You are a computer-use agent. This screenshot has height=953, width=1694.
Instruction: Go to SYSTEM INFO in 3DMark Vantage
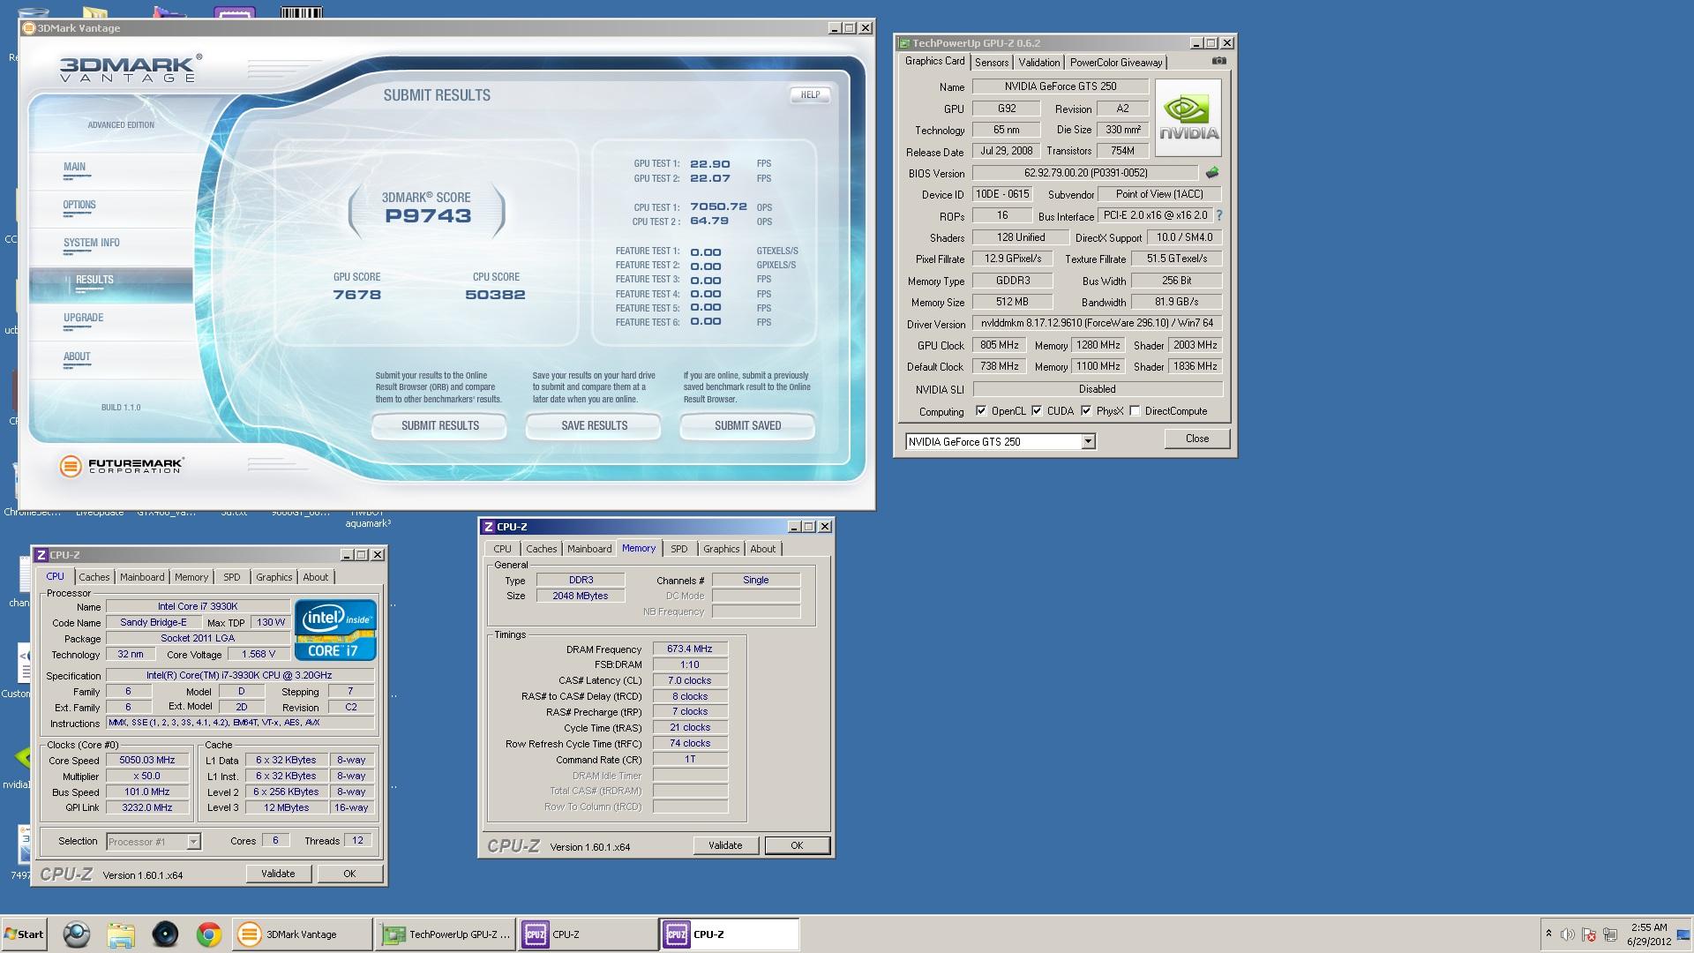pyautogui.click(x=92, y=243)
